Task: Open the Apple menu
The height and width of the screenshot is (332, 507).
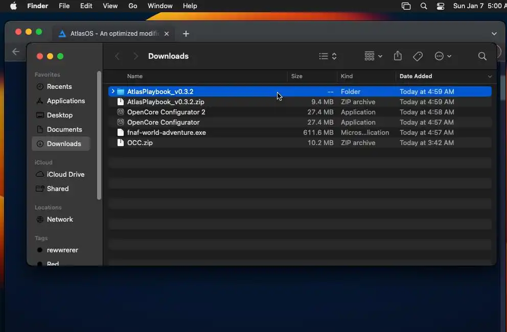Action: pos(13,6)
